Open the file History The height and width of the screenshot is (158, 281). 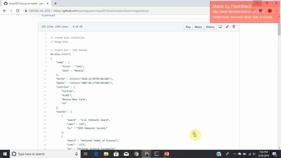click(210, 27)
